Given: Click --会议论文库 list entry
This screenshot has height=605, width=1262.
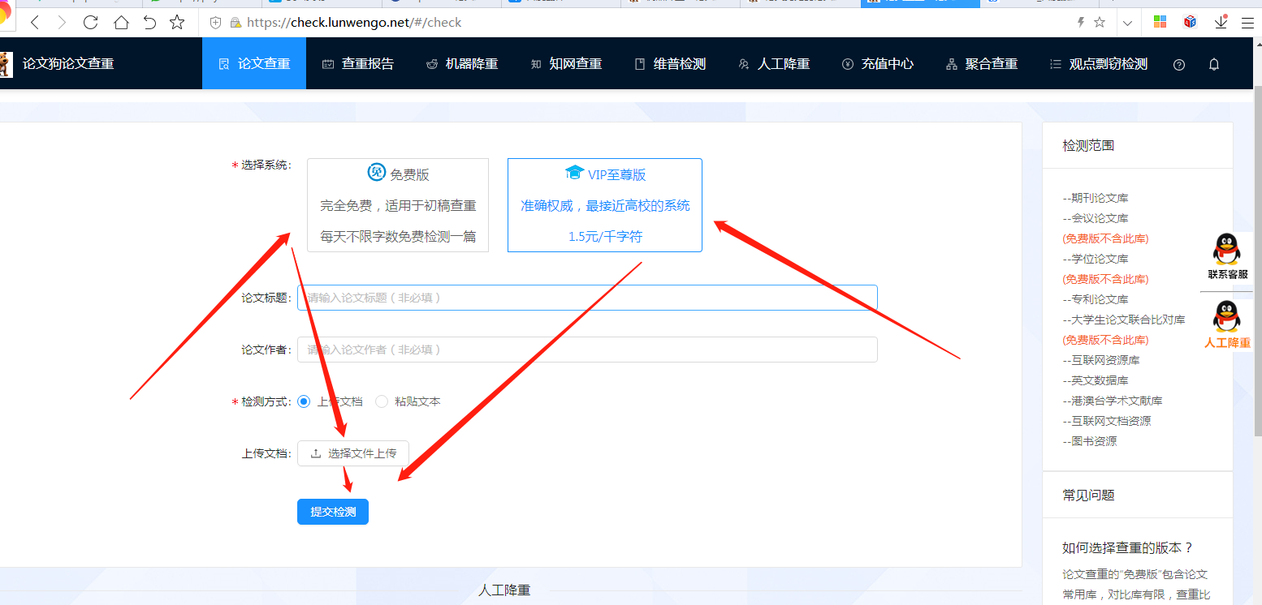Looking at the screenshot, I should tap(1095, 218).
